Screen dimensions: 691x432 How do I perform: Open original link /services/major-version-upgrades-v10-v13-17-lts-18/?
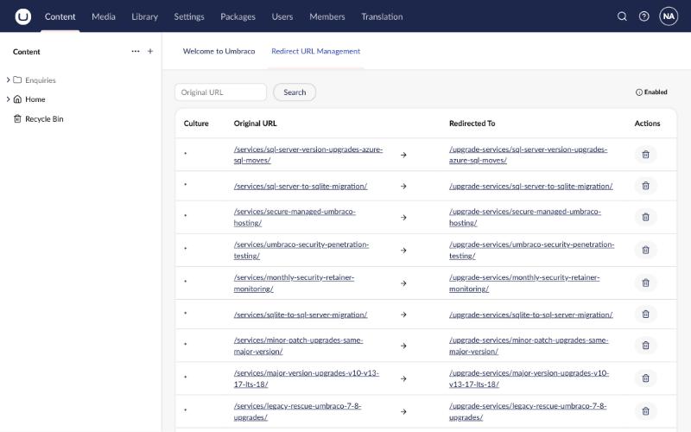coord(307,378)
